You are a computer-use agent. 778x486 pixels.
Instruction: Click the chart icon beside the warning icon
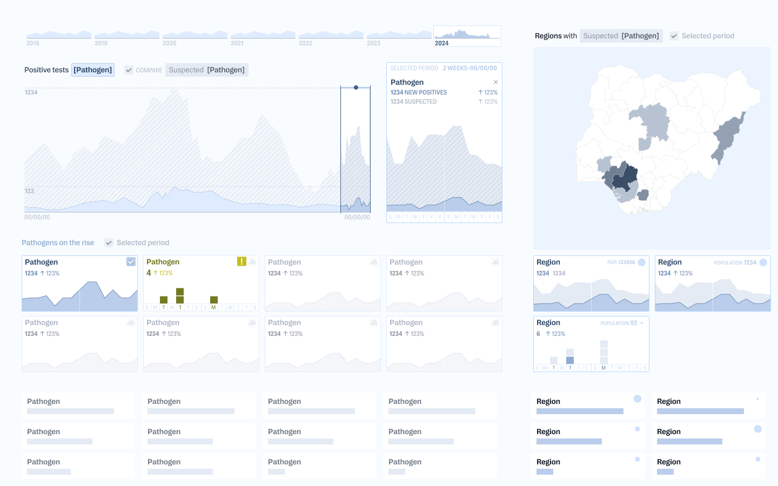(252, 261)
